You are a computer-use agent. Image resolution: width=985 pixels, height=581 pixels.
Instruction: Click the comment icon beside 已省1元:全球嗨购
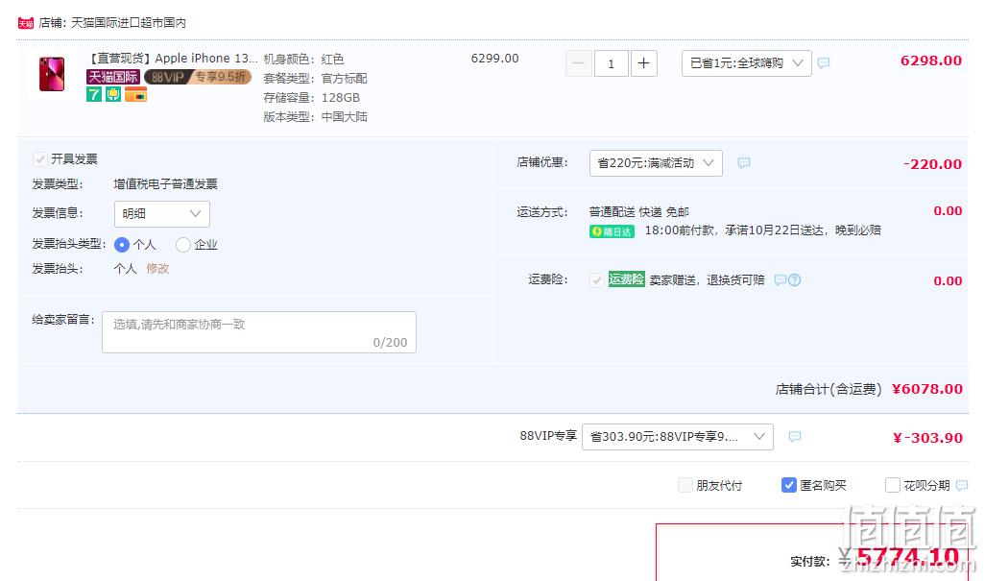tap(824, 62)
